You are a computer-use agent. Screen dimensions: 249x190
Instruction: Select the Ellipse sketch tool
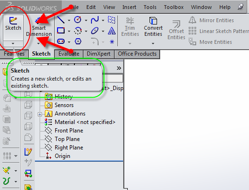pyautogui.click(x=95, y=31)
